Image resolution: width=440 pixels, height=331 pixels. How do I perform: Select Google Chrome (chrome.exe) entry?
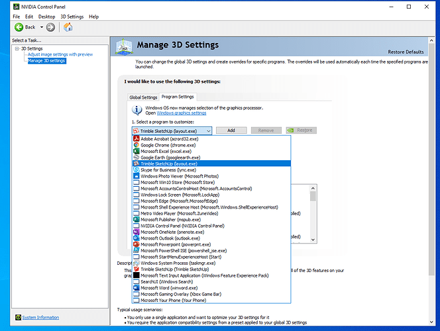[211, 145]
